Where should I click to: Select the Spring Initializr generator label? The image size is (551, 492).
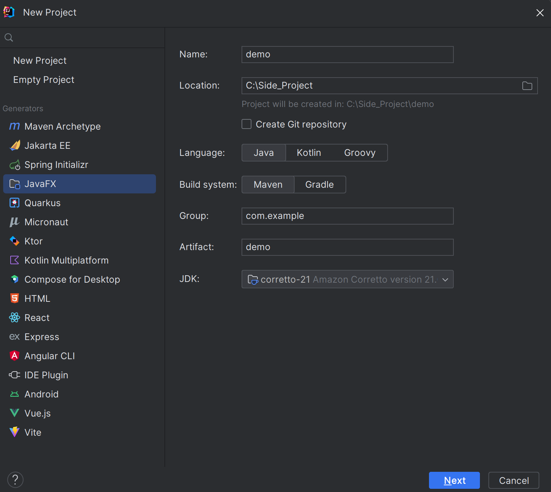pyautogui.click(x=56, y=165)
